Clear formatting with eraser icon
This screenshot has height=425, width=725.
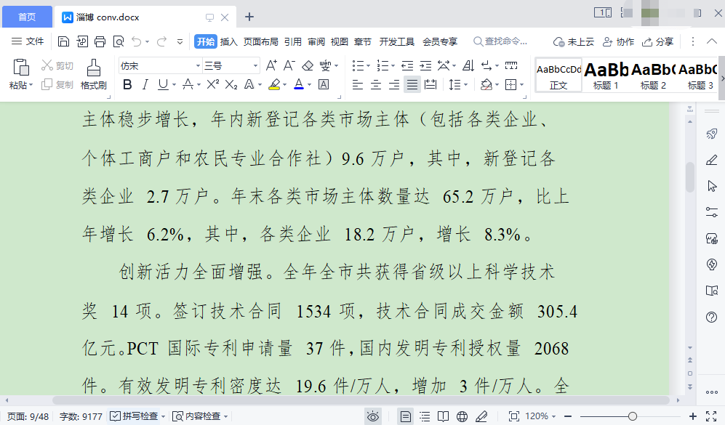coord(308,65)
